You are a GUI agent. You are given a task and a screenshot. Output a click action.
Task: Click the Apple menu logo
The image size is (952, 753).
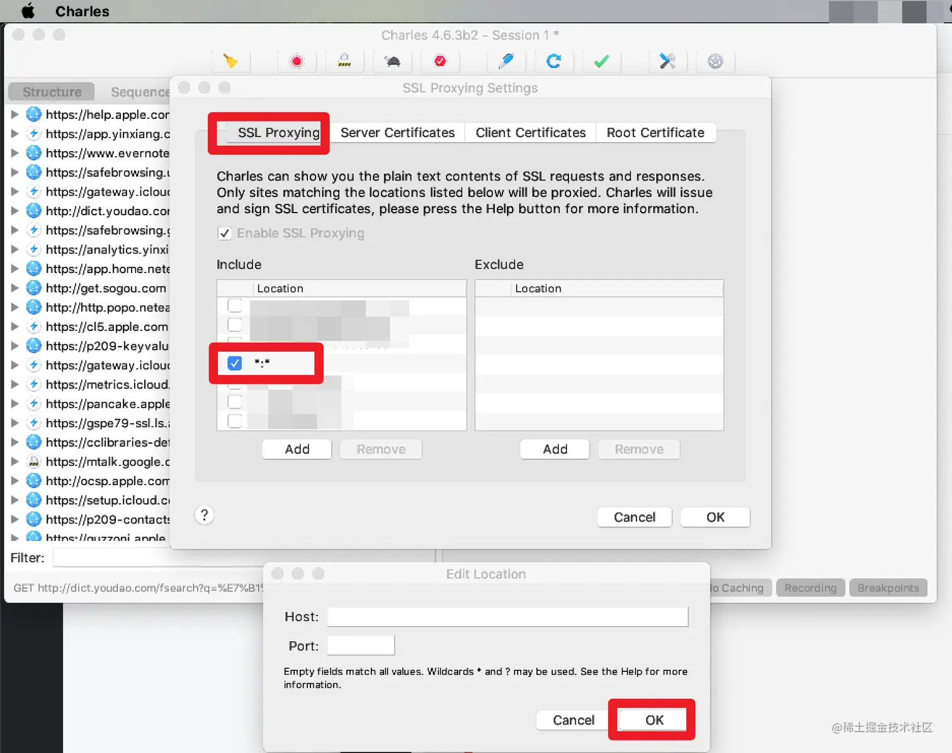click(28, 11)
